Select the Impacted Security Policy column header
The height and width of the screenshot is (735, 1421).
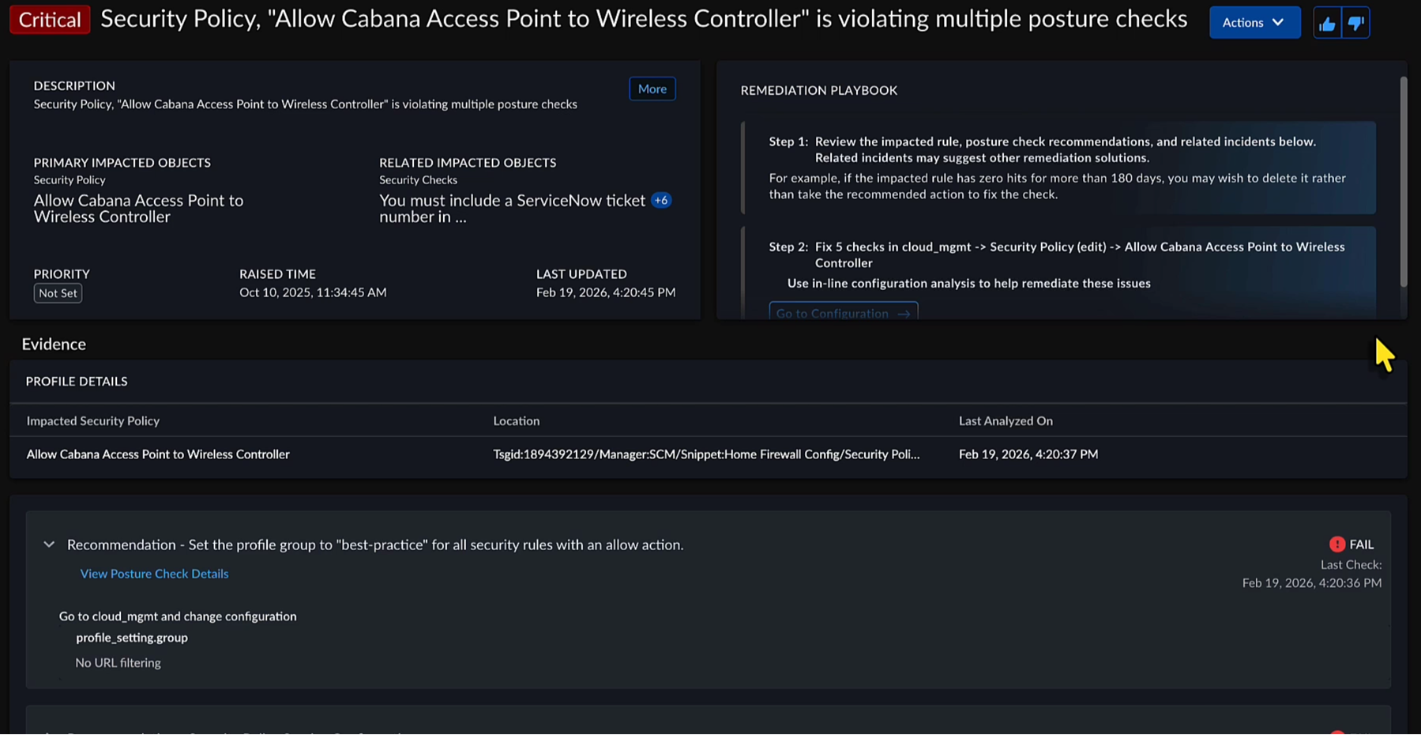pyautogui.click(x=93, y=420)
